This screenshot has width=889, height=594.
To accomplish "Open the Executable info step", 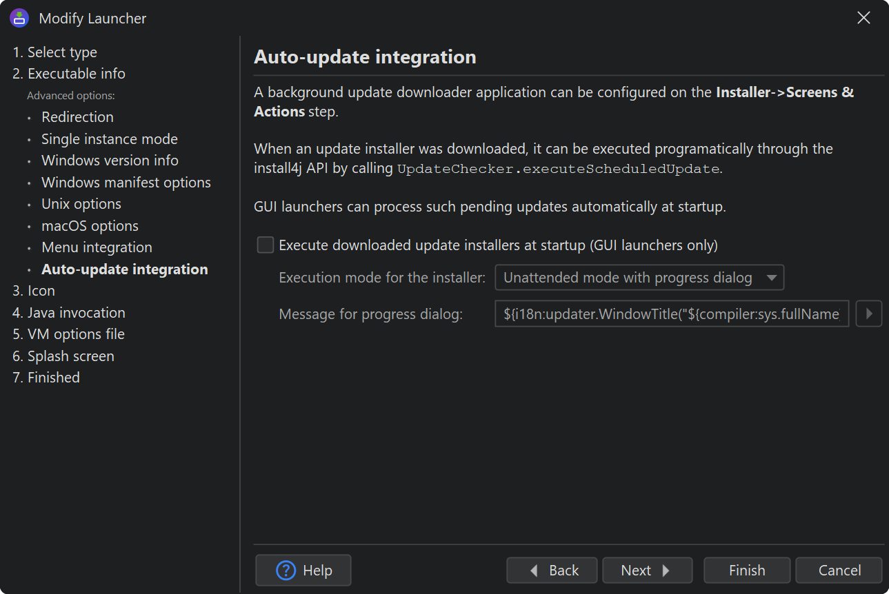I will pyautogui.click(x=69, y=74).
